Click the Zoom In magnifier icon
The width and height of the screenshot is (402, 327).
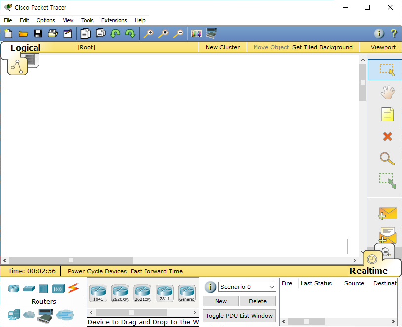click(x=148, y=33)
